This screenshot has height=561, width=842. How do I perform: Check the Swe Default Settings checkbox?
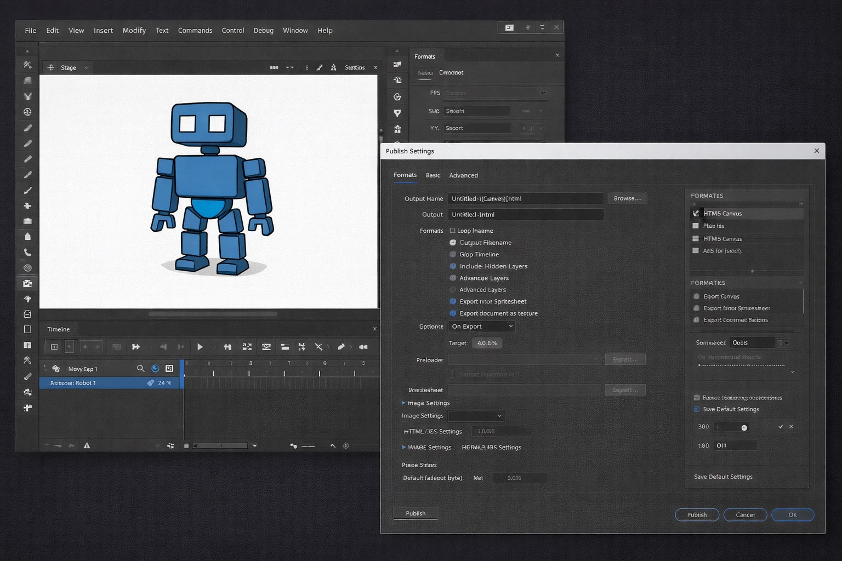[697, 409]
